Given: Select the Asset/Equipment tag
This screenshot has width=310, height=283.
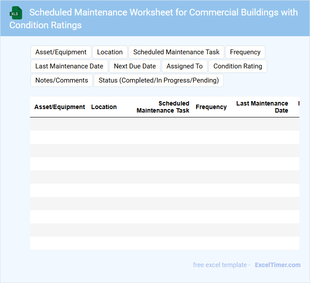Looking at the screenshot, I should tap(61, 52).
